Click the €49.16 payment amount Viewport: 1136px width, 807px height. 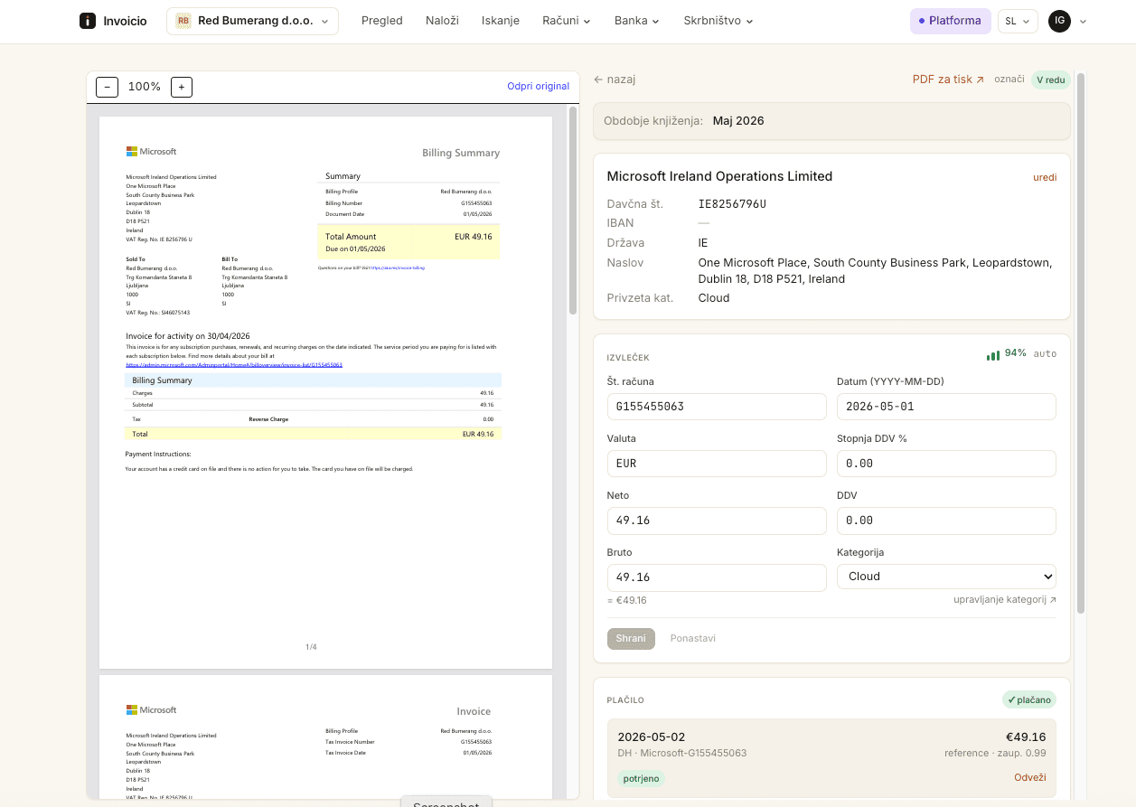(1026, 737)
